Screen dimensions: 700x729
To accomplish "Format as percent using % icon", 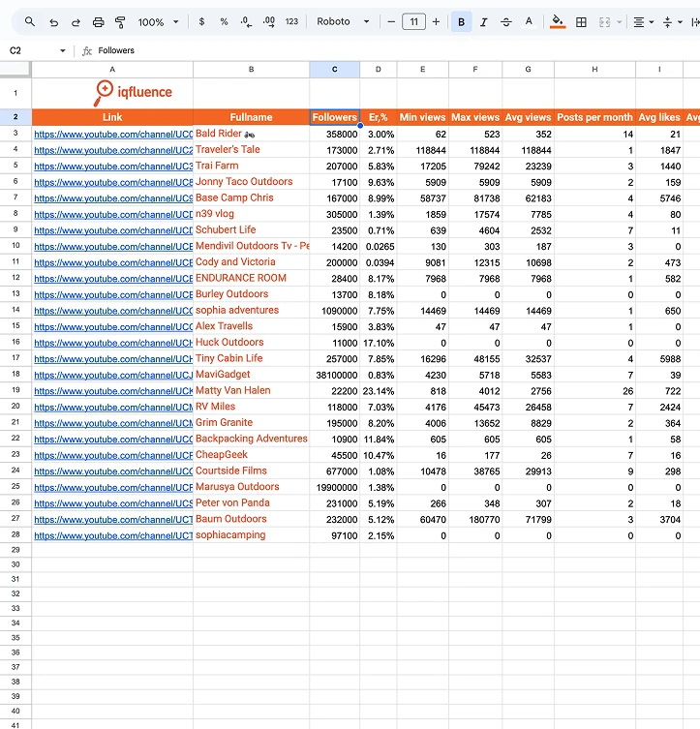I will click(224, 22).
